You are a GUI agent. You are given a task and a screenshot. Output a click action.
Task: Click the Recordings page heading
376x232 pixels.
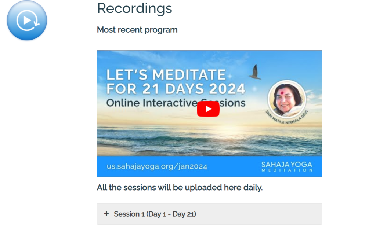point(134,8)
